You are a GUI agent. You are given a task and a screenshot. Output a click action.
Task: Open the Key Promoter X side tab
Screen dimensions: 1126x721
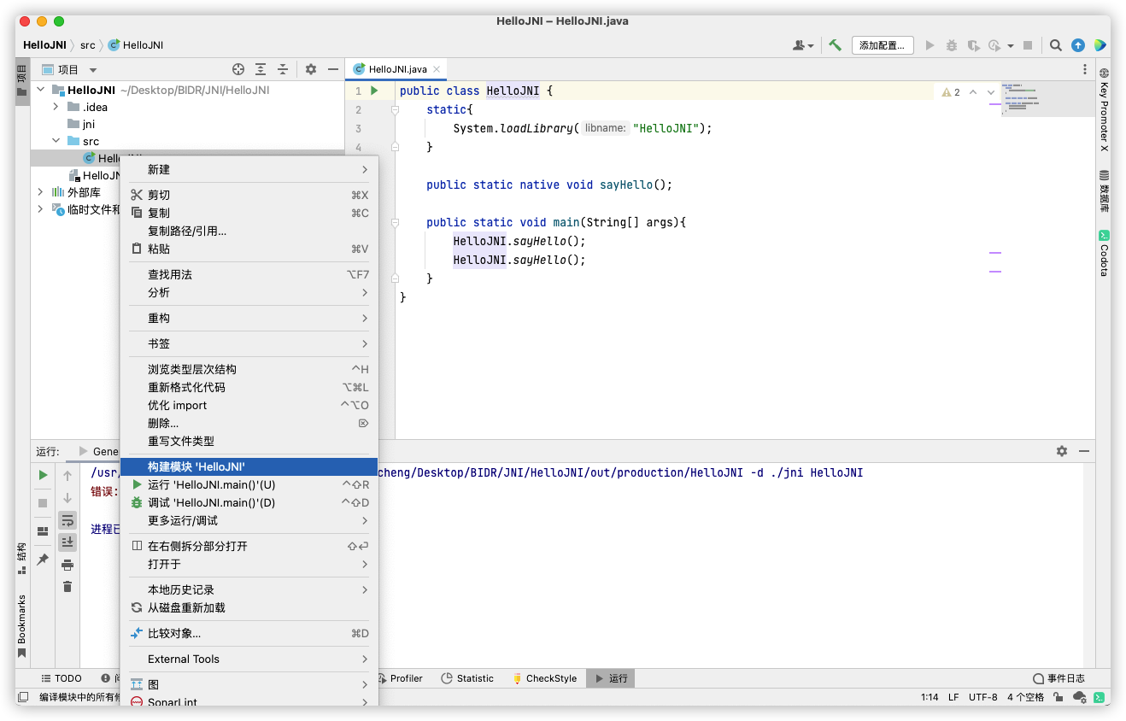pos(1104,110)
